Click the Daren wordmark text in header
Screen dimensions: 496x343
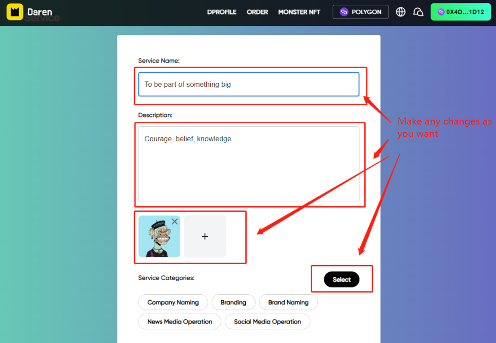pyautogui.click(x=40, y=12)
